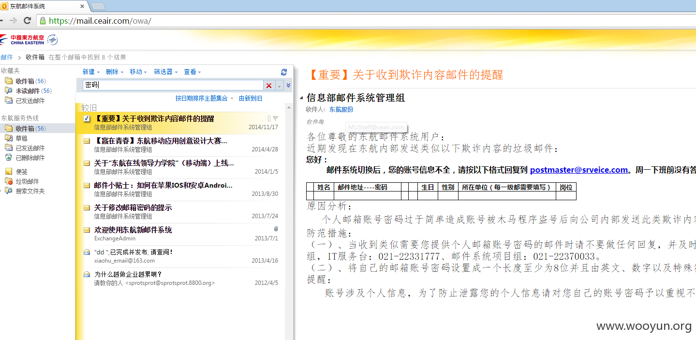Click the browser reload button
Image resolution: width=696 pixels, height=340 pixels.
pos(28,20)
